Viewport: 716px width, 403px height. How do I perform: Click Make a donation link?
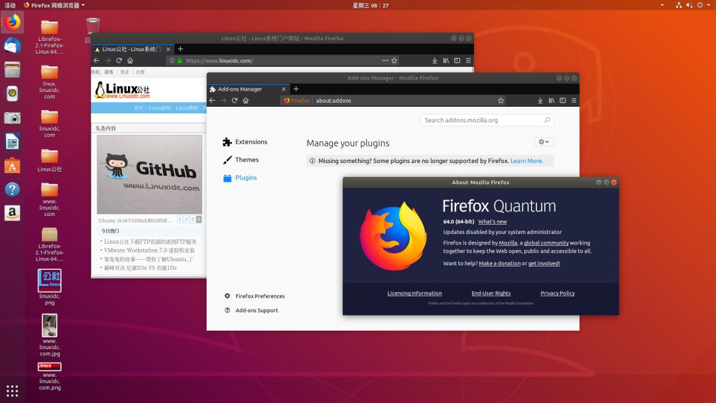point(500,263)
